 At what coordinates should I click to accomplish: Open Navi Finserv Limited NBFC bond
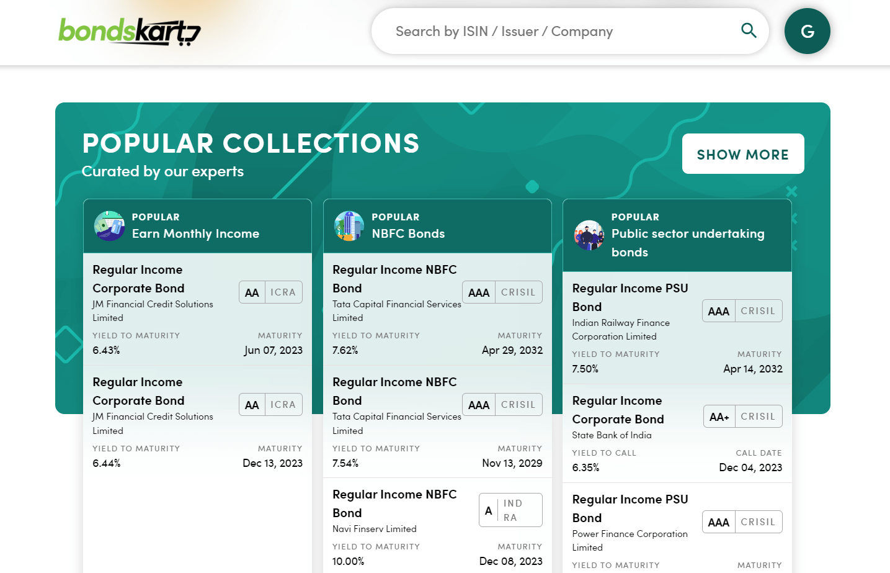click(x=437, y=526)
